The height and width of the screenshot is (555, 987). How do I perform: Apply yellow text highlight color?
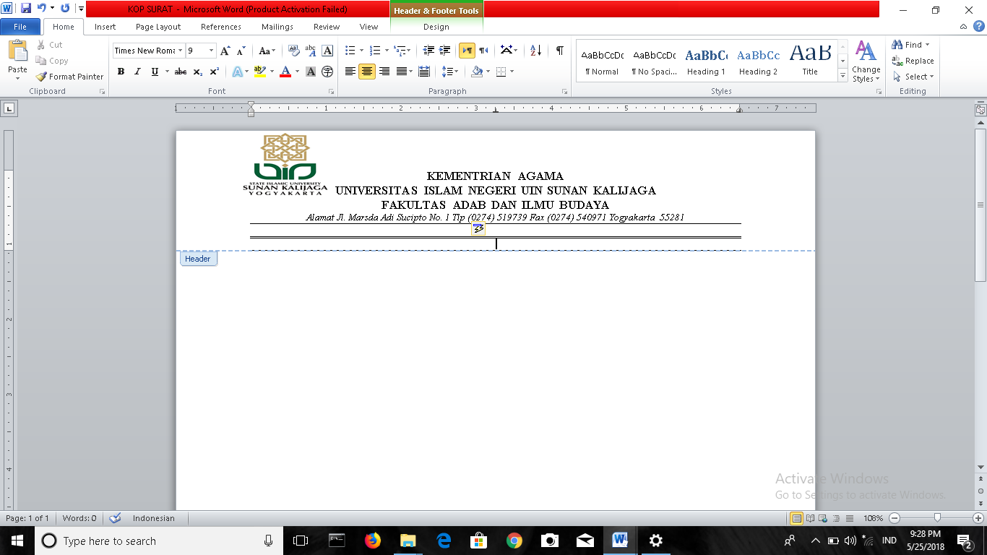click(x=260, y=72)
